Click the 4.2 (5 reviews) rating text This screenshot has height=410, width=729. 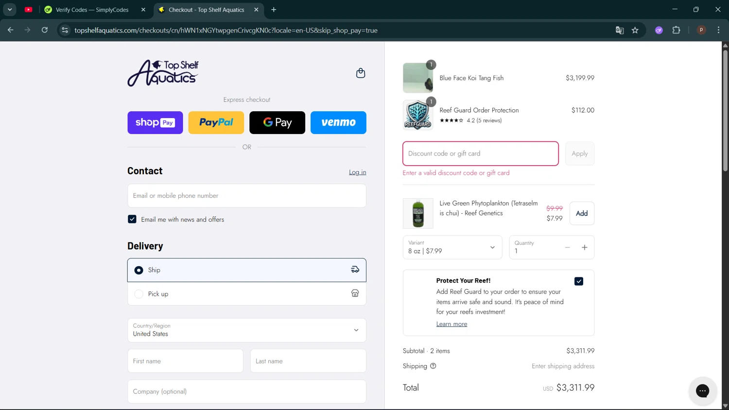(x=484, y=120)
